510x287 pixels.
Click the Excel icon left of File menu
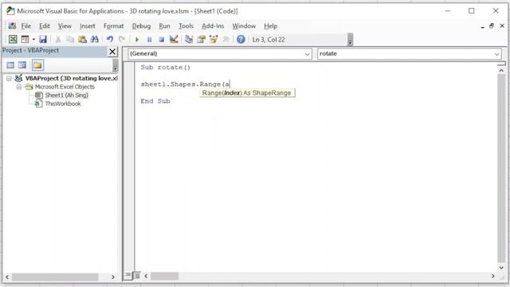click(x=12, y=26)
